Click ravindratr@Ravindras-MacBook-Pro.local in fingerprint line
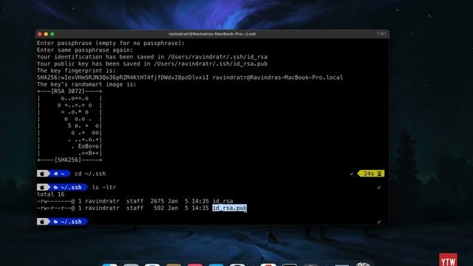Image resolution: width=473 pixels, height=266 pixels. (x=278, y=78)
